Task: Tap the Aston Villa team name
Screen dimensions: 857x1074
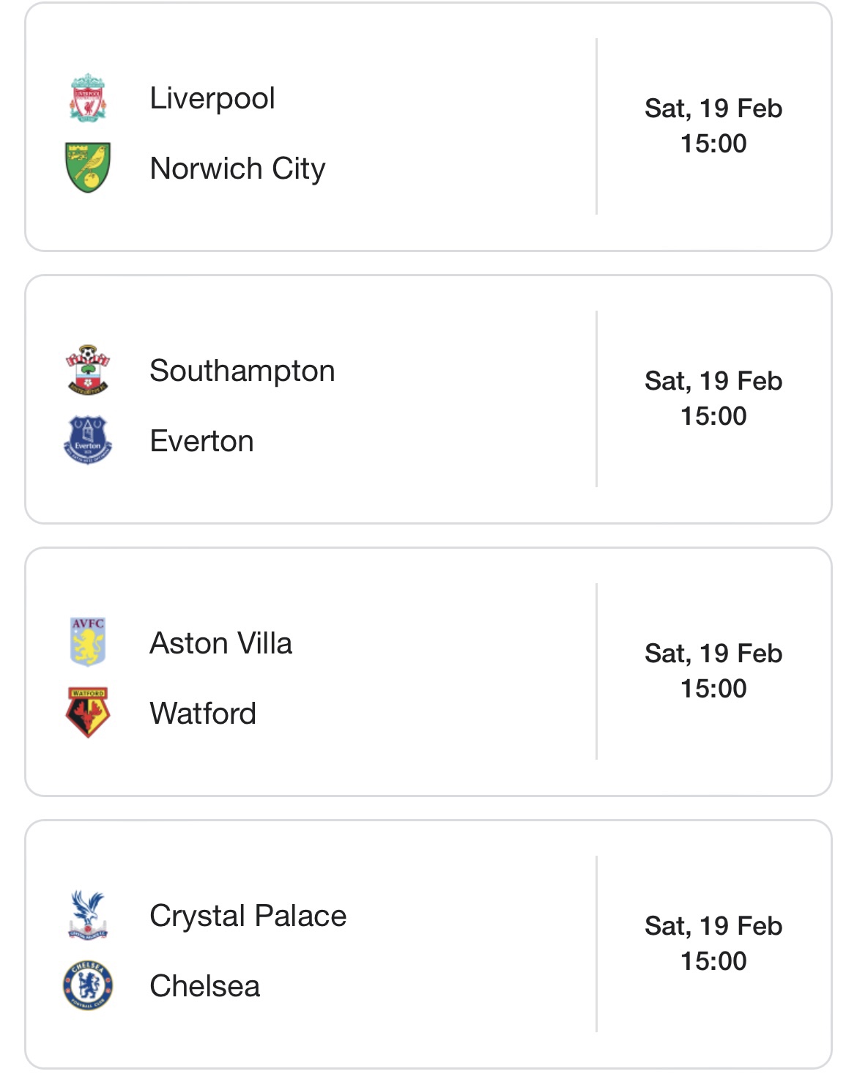Action: [x=220, y=643]
